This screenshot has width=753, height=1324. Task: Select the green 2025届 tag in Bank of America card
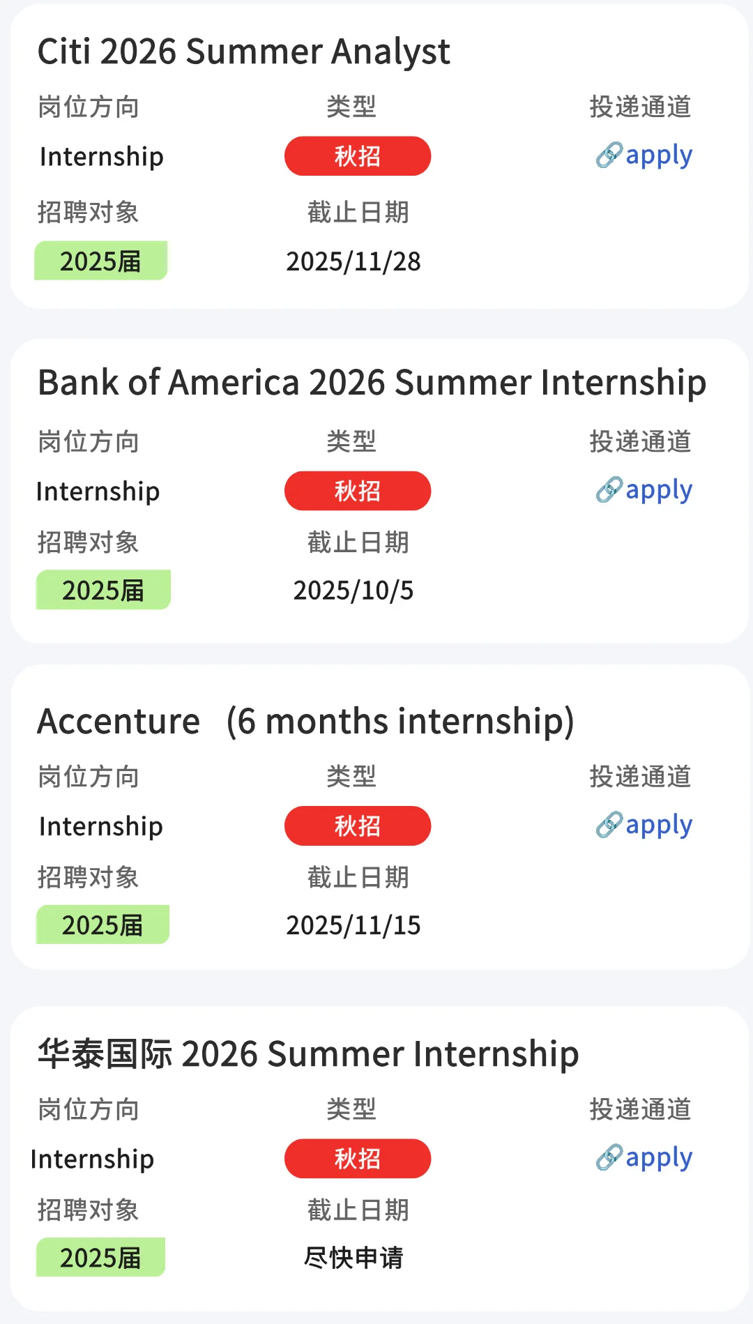(103, 590)
